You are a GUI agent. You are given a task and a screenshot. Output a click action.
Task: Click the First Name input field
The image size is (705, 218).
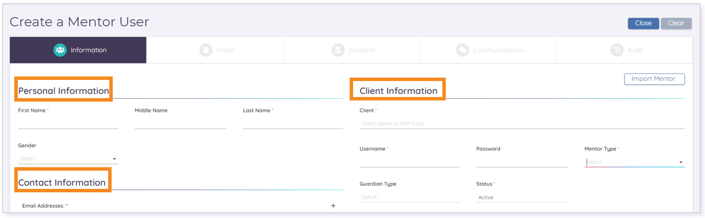pos(68,123)
